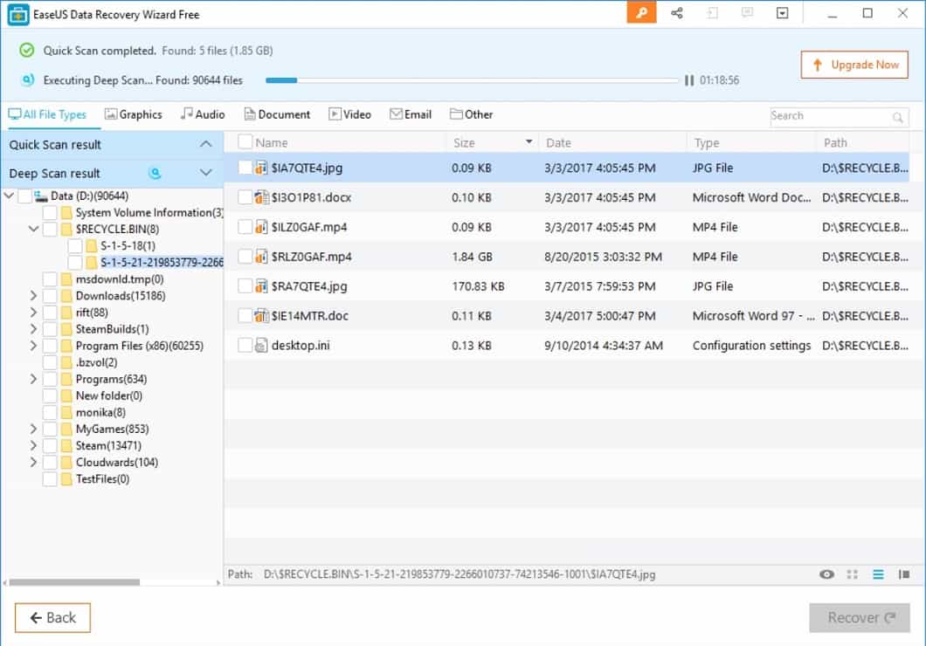926x646 pixels.
Task: Sort by the Size column dropdown arrow
Action: (x=529, y=141)
